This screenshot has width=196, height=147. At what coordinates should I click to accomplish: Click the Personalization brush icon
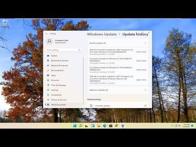click(x=48, y=70)
